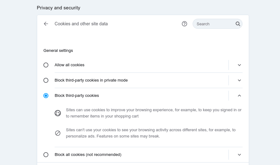Click the search magnifier icon

[238, 24]
